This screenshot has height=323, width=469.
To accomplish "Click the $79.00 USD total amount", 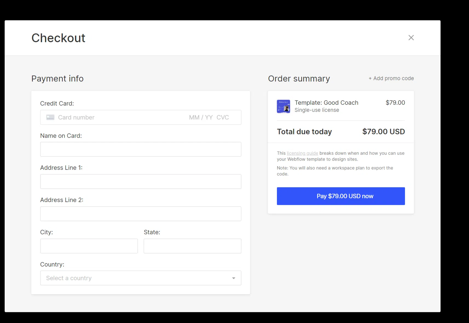I will point(383,132).
